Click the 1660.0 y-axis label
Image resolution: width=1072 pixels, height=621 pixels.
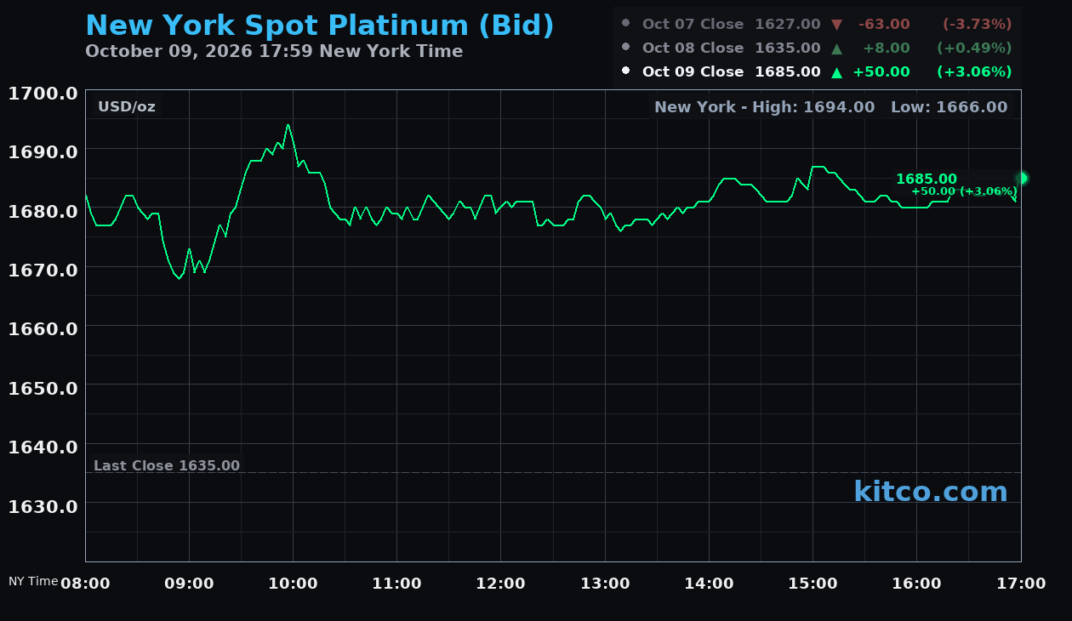43,328
